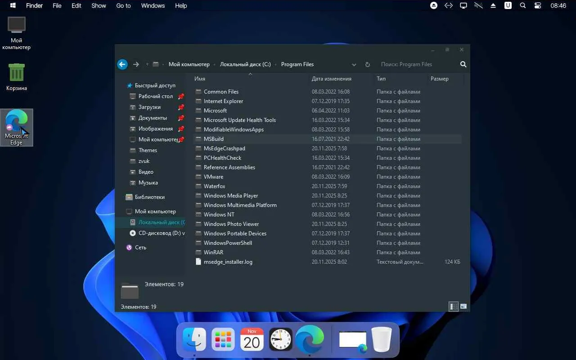
Task: Open the Help menu
Action: click(x=181, y=5)
